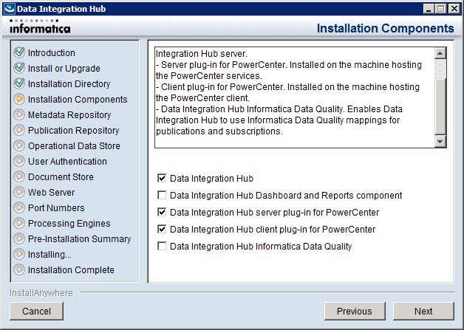Click the Data Integration Hub title bar icon

tap(9, 9)
